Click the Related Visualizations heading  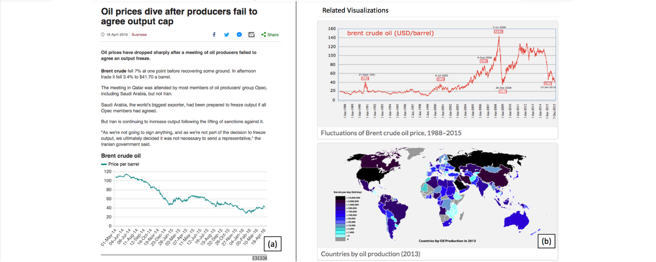point(355,10)
